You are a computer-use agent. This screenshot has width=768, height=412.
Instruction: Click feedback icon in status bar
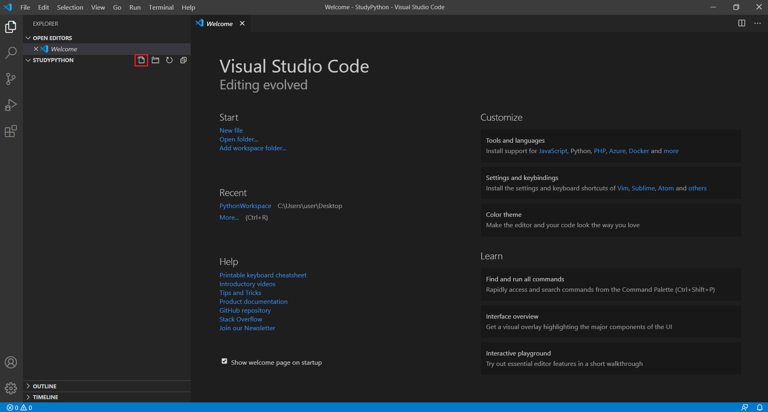click(x=745, y=407)
